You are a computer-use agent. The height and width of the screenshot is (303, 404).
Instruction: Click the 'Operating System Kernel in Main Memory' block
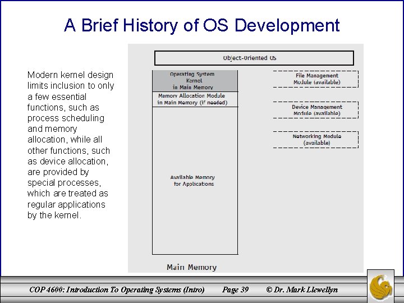195,81
